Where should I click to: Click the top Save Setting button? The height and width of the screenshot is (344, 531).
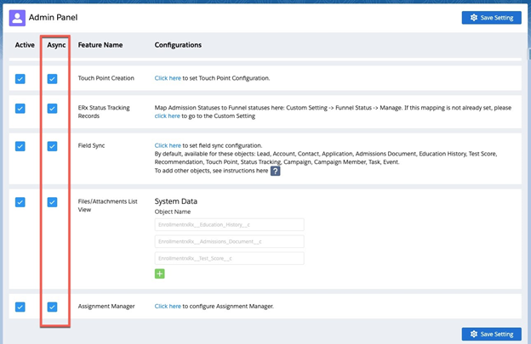point(491,17)
